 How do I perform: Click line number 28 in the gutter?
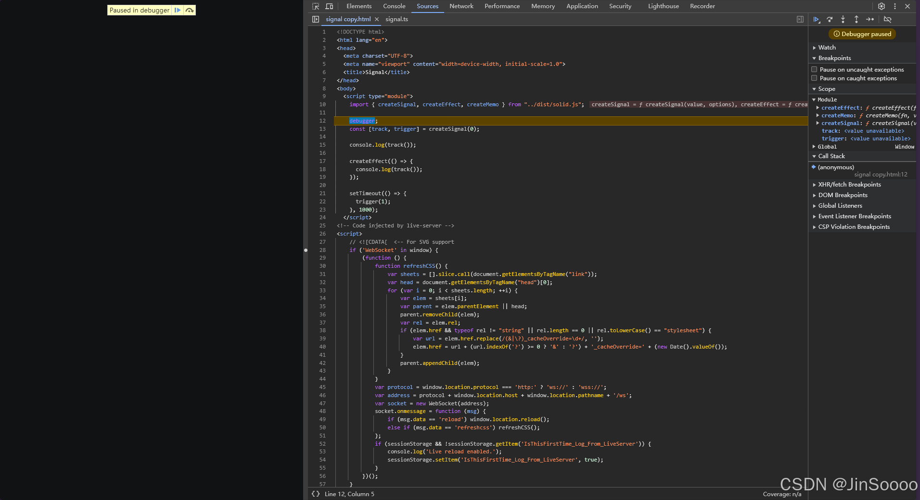[x=322, y=250]
